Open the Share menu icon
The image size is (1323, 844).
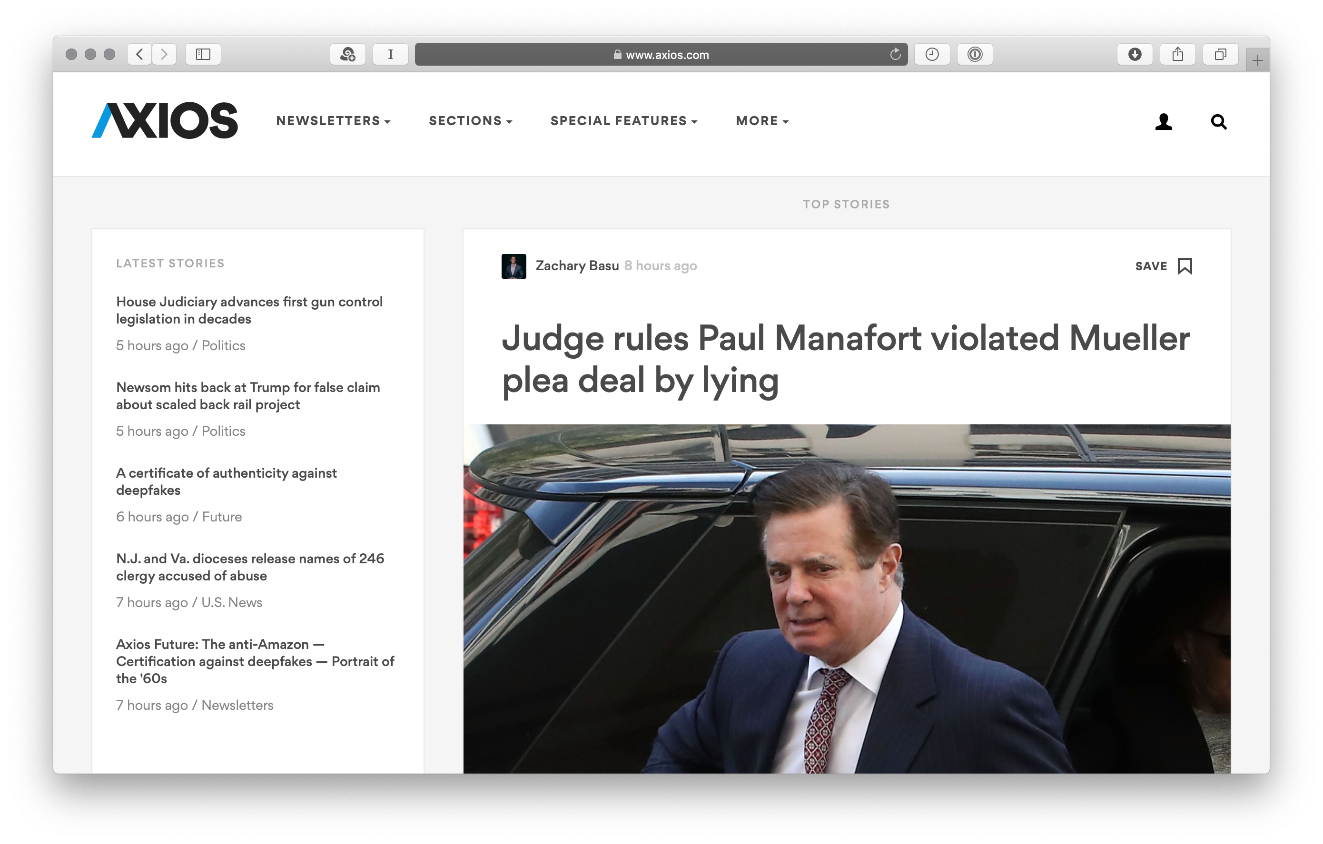(1178, 54)
